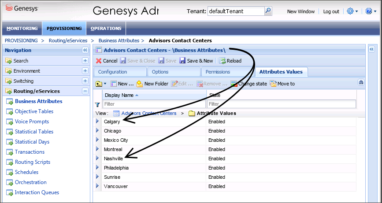Select the Attributes Values tab

[281, 72]
